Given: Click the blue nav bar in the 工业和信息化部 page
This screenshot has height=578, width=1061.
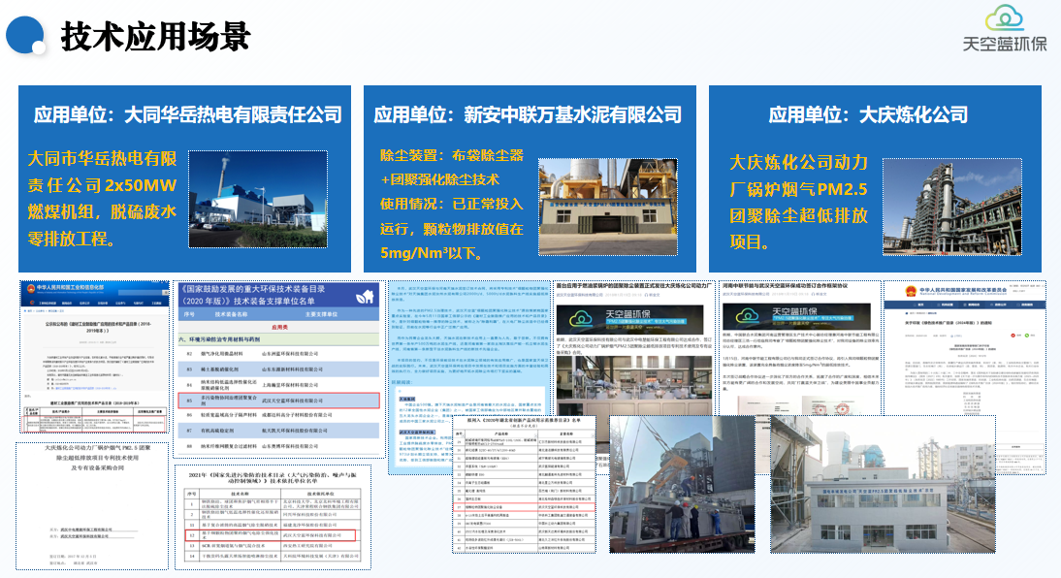Looking at the screenshot, I should point(95,304).
